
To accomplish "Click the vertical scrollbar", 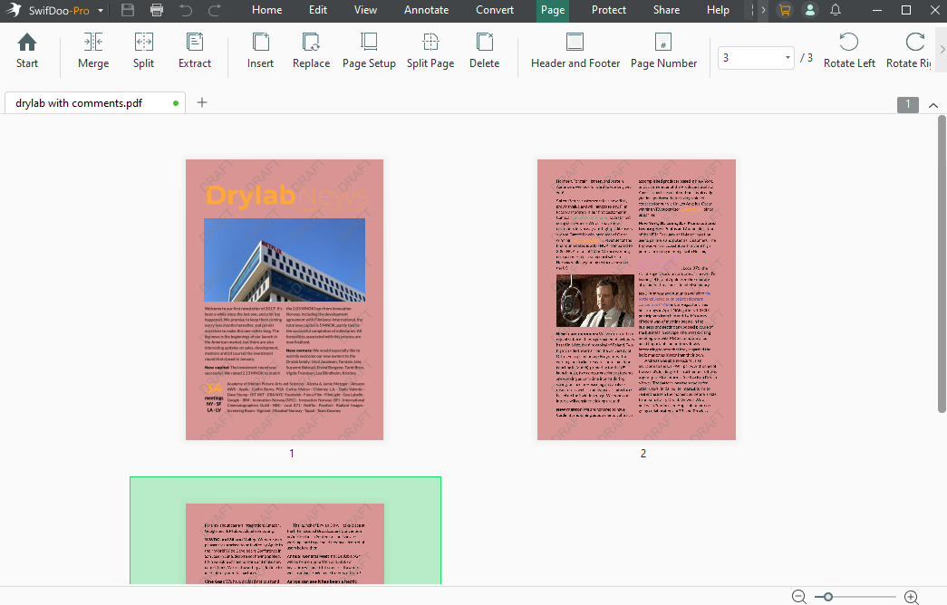I will [x=942, y=264].
